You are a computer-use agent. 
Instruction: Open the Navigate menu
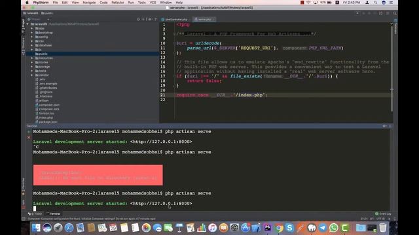[89, 3]
